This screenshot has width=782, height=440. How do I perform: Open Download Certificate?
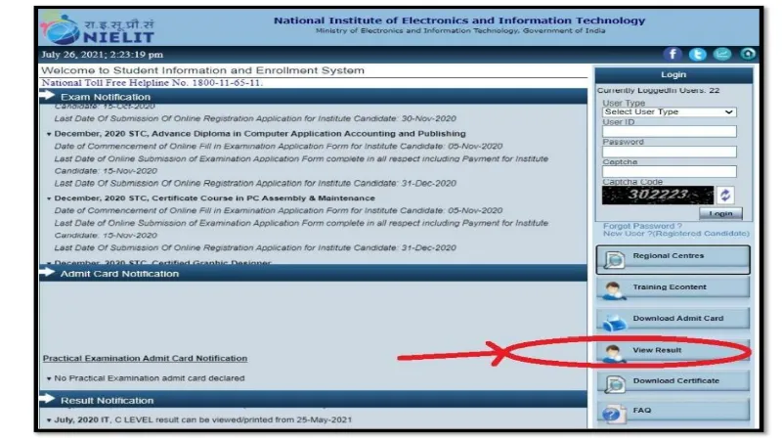tap(673, 381)
